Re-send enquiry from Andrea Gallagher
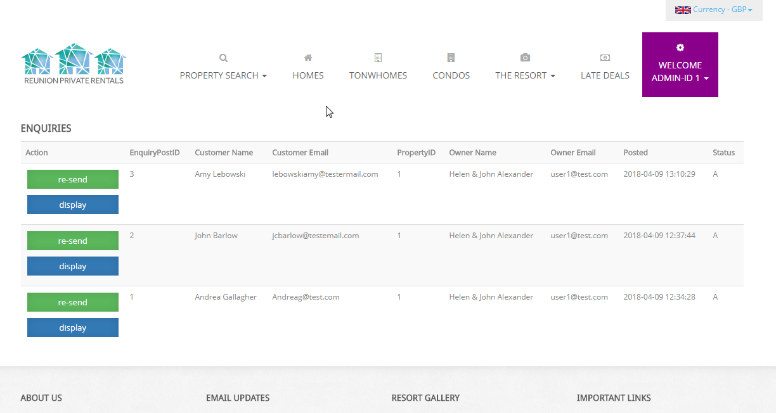This screenshot has width=776, height=413. click(73, 302)
